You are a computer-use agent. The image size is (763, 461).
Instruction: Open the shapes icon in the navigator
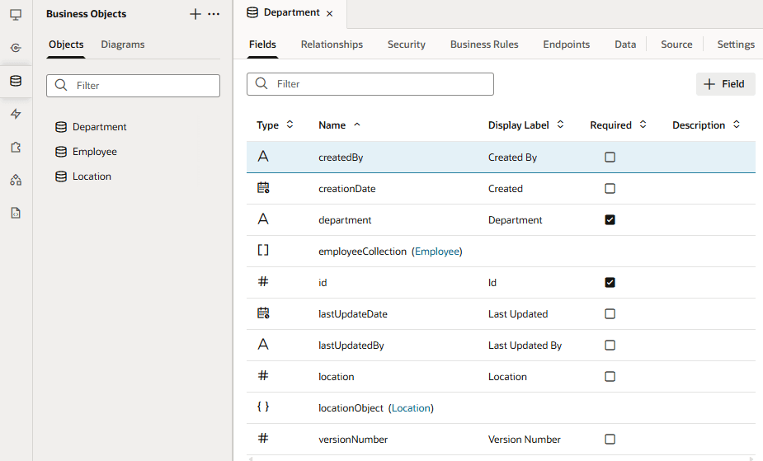pyautogui.click(x=16, y=180)
